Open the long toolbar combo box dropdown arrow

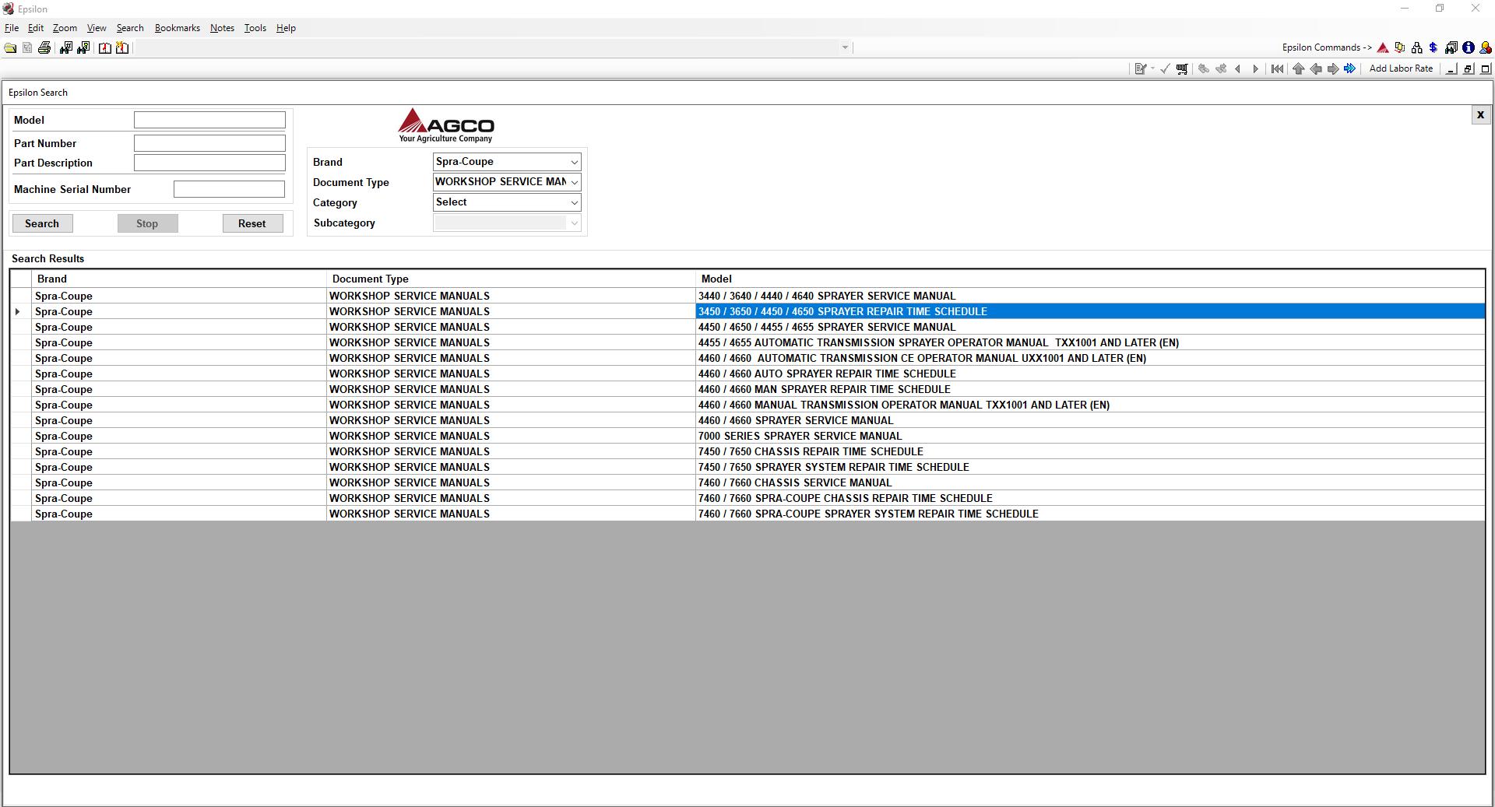click(845, 47)
